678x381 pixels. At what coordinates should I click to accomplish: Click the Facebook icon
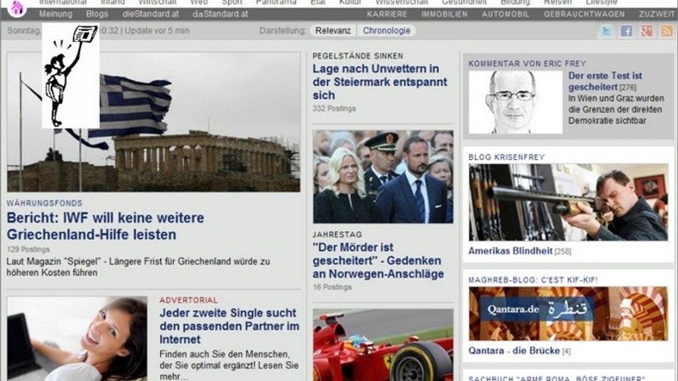(x=626, y=31)
